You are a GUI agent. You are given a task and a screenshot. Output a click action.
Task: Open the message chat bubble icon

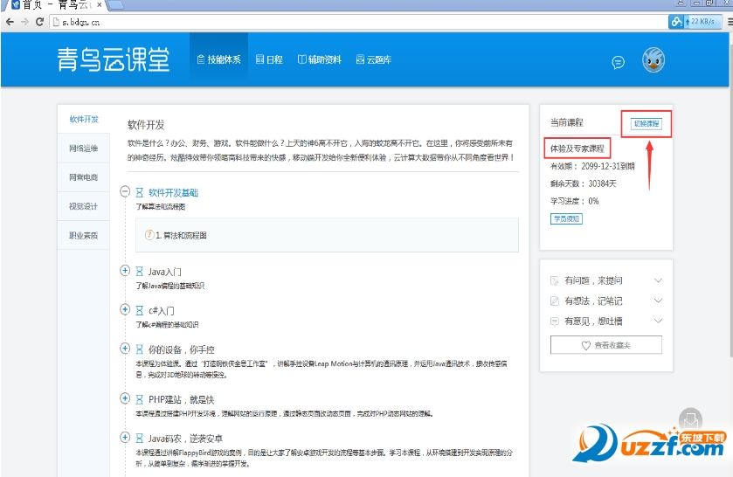pos(618,62)
